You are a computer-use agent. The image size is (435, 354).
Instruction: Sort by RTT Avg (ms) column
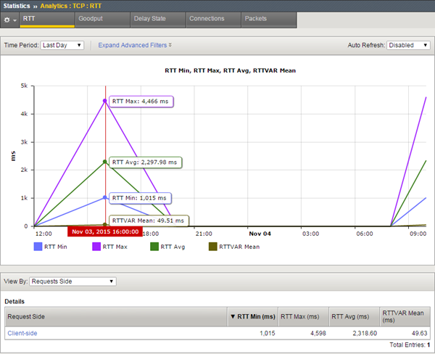point(353,316)
